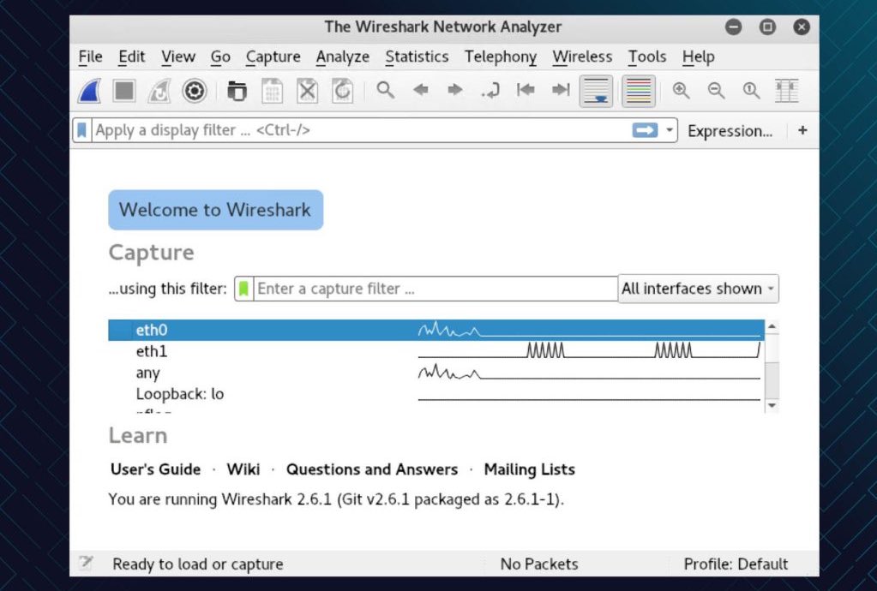Open the Capture menu
The width and height of the screenshot is (877, 591).
tap(273, 57)
